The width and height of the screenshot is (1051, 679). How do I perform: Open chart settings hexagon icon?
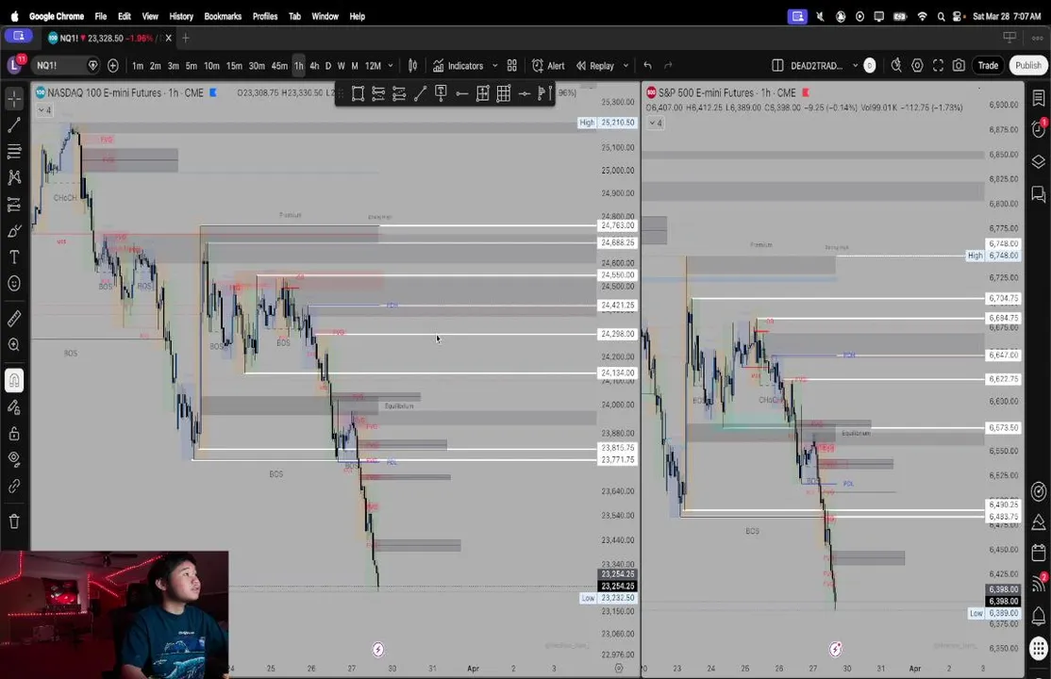click(x=918, y=65)
